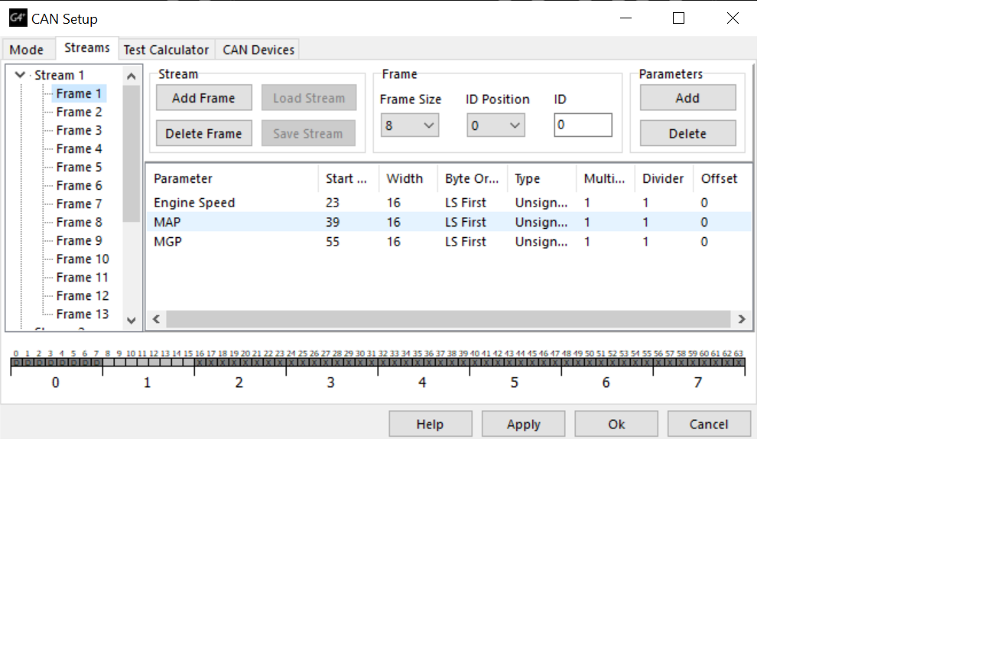Screen dimensions: 991x661
Task: Click the Parameters Add button
Action: [x=687, y=98]
